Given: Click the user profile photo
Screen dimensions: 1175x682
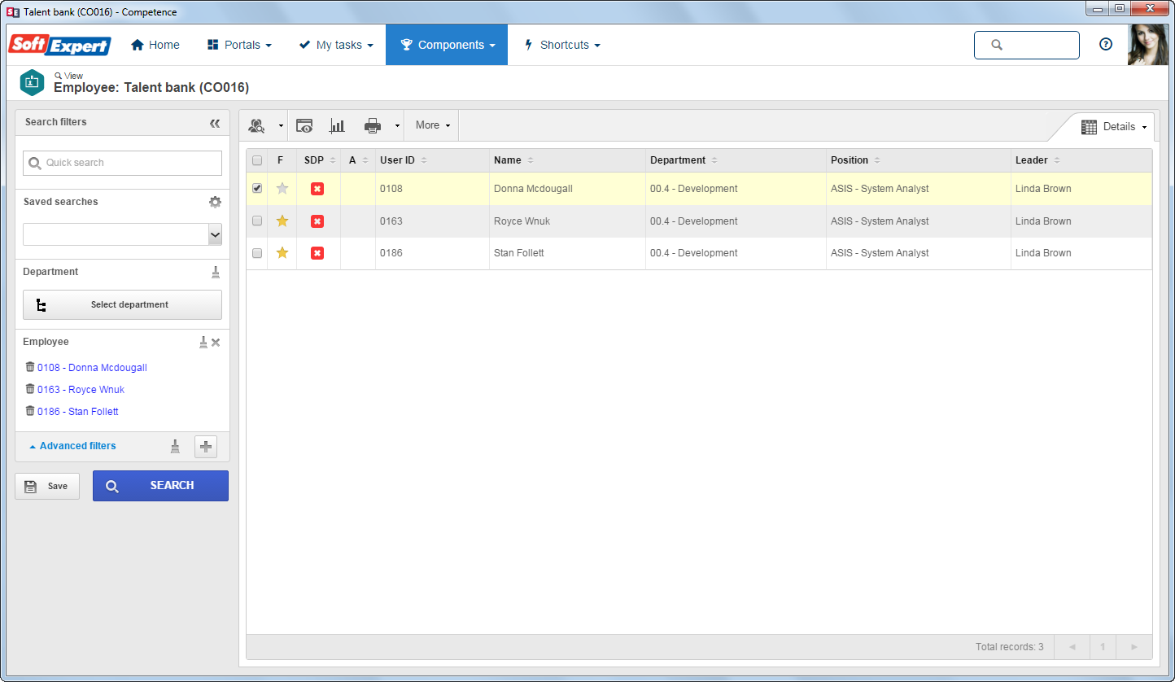Looking at the screenshot, I should point(1148,45).
